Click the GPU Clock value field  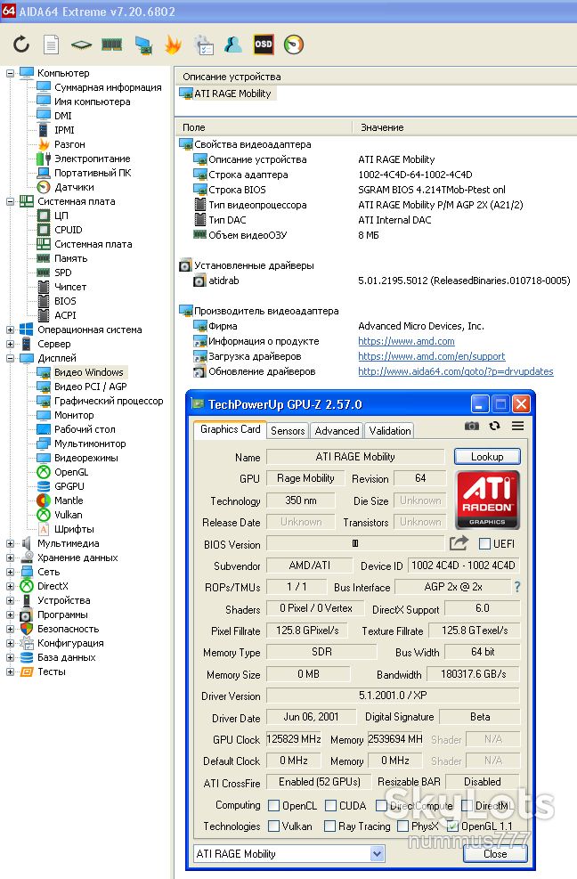pos(294,739)
